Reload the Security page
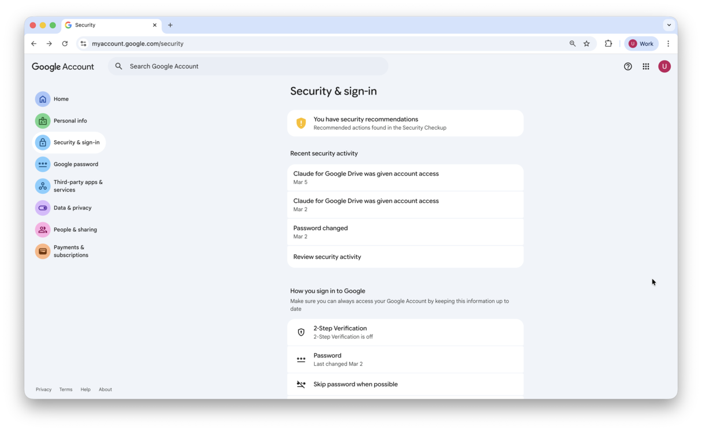This screenshot has height=431, width=702. click(x=65, y=43)
